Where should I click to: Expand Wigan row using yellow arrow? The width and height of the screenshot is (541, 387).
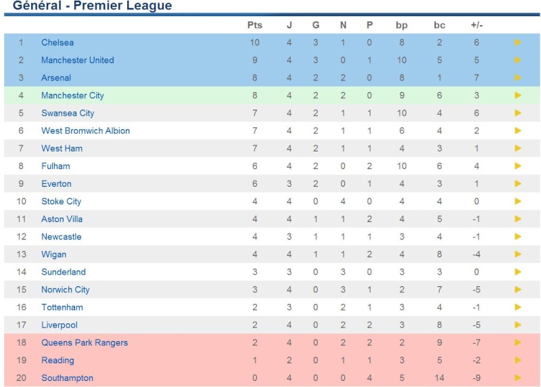click(x=517, y=254)
